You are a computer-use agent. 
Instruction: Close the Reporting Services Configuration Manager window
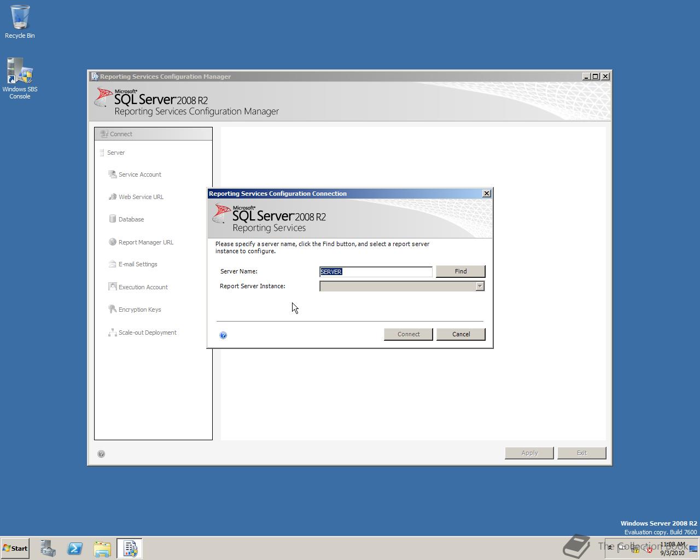coord(605,77)
